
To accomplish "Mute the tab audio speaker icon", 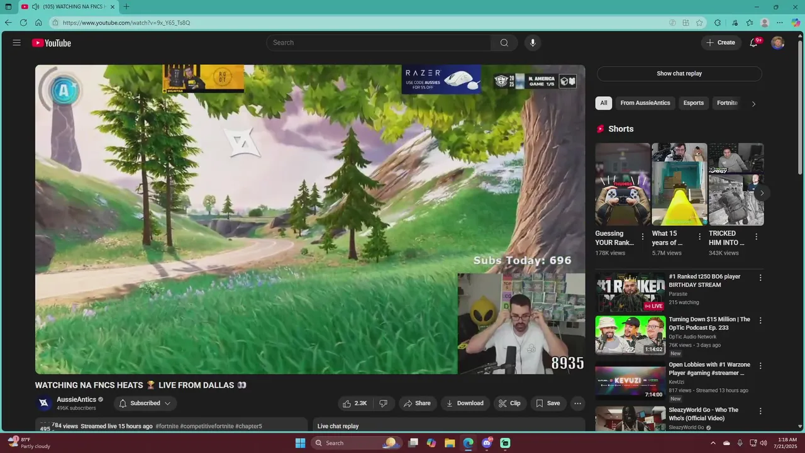I will [35, 7].
